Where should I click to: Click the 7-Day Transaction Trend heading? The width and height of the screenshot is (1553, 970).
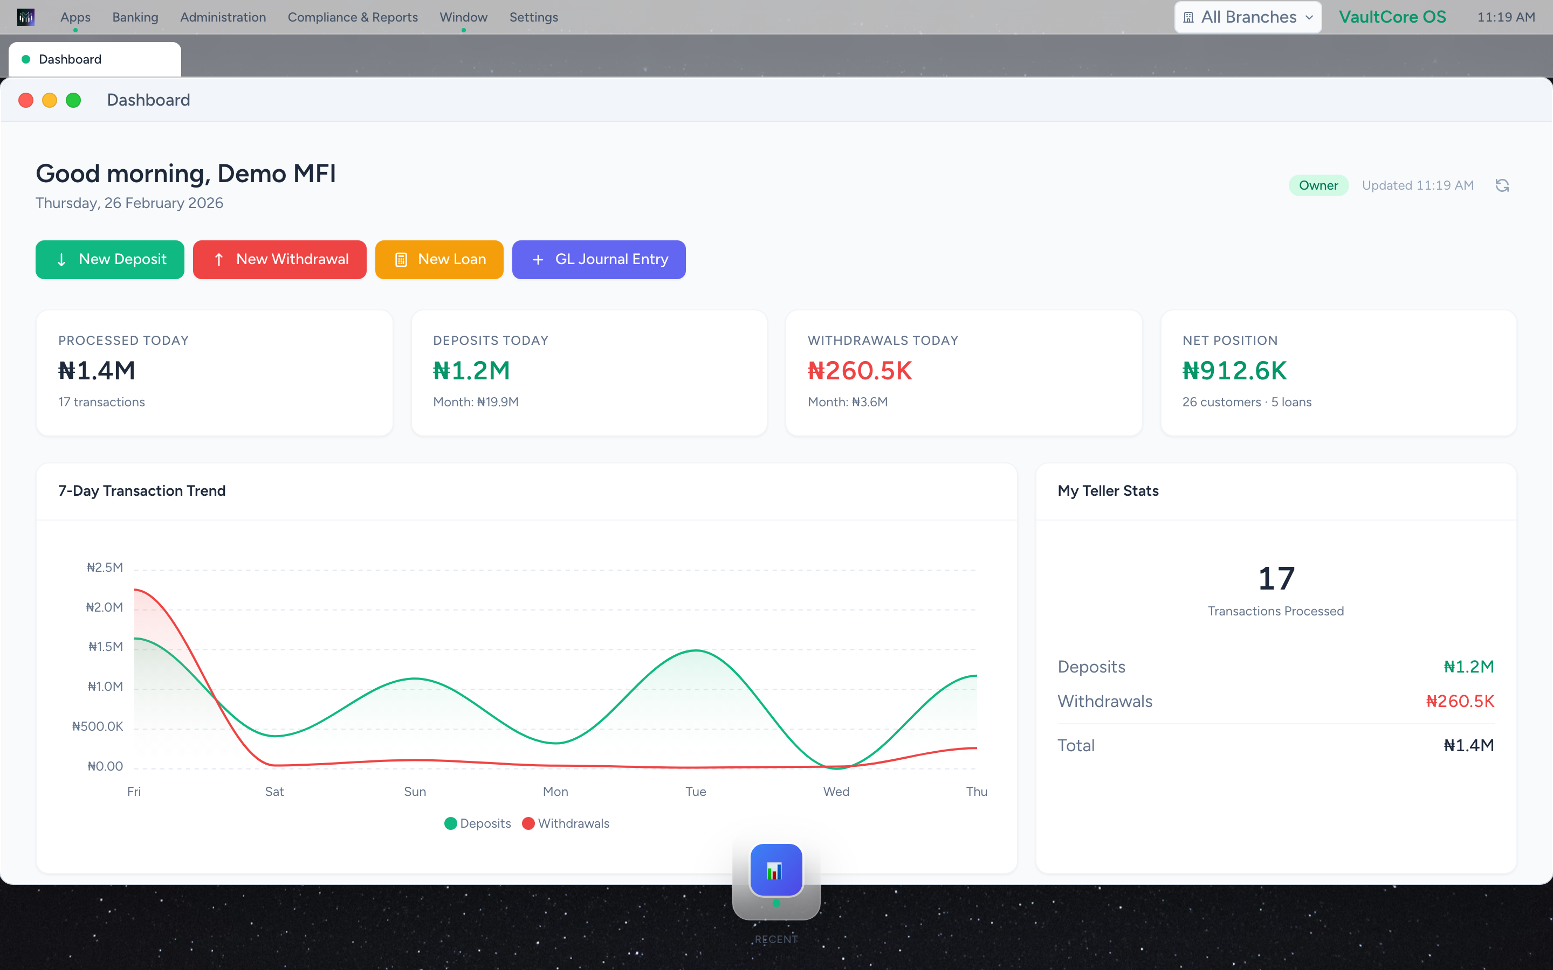pos(142,491)
